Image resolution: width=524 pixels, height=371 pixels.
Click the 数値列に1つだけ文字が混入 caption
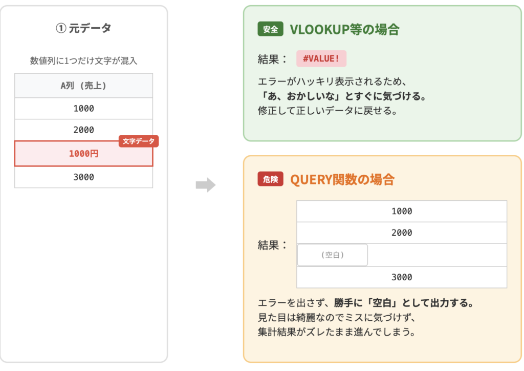[x=83, y=61]
